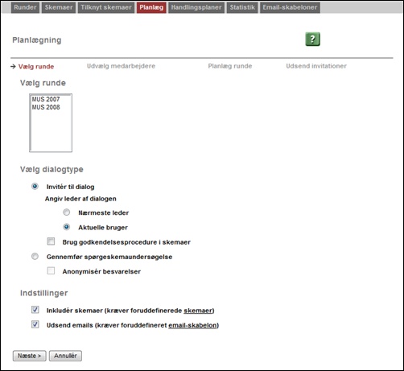Switch to the Statistik tab
This screenshot has height=371, width=404.
click(242, 7)
